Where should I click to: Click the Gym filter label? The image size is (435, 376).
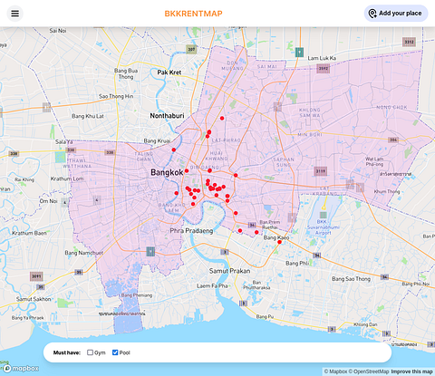100,352
